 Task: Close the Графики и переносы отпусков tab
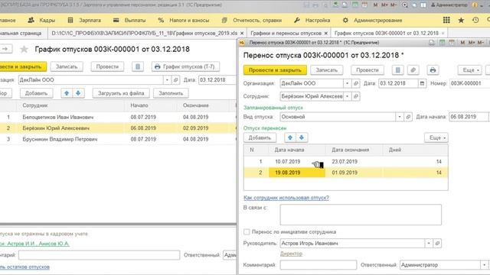pos(326,33)
